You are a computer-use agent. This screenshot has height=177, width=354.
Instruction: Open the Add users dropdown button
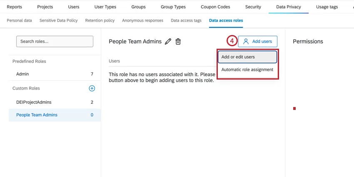(x=258, y=41)
